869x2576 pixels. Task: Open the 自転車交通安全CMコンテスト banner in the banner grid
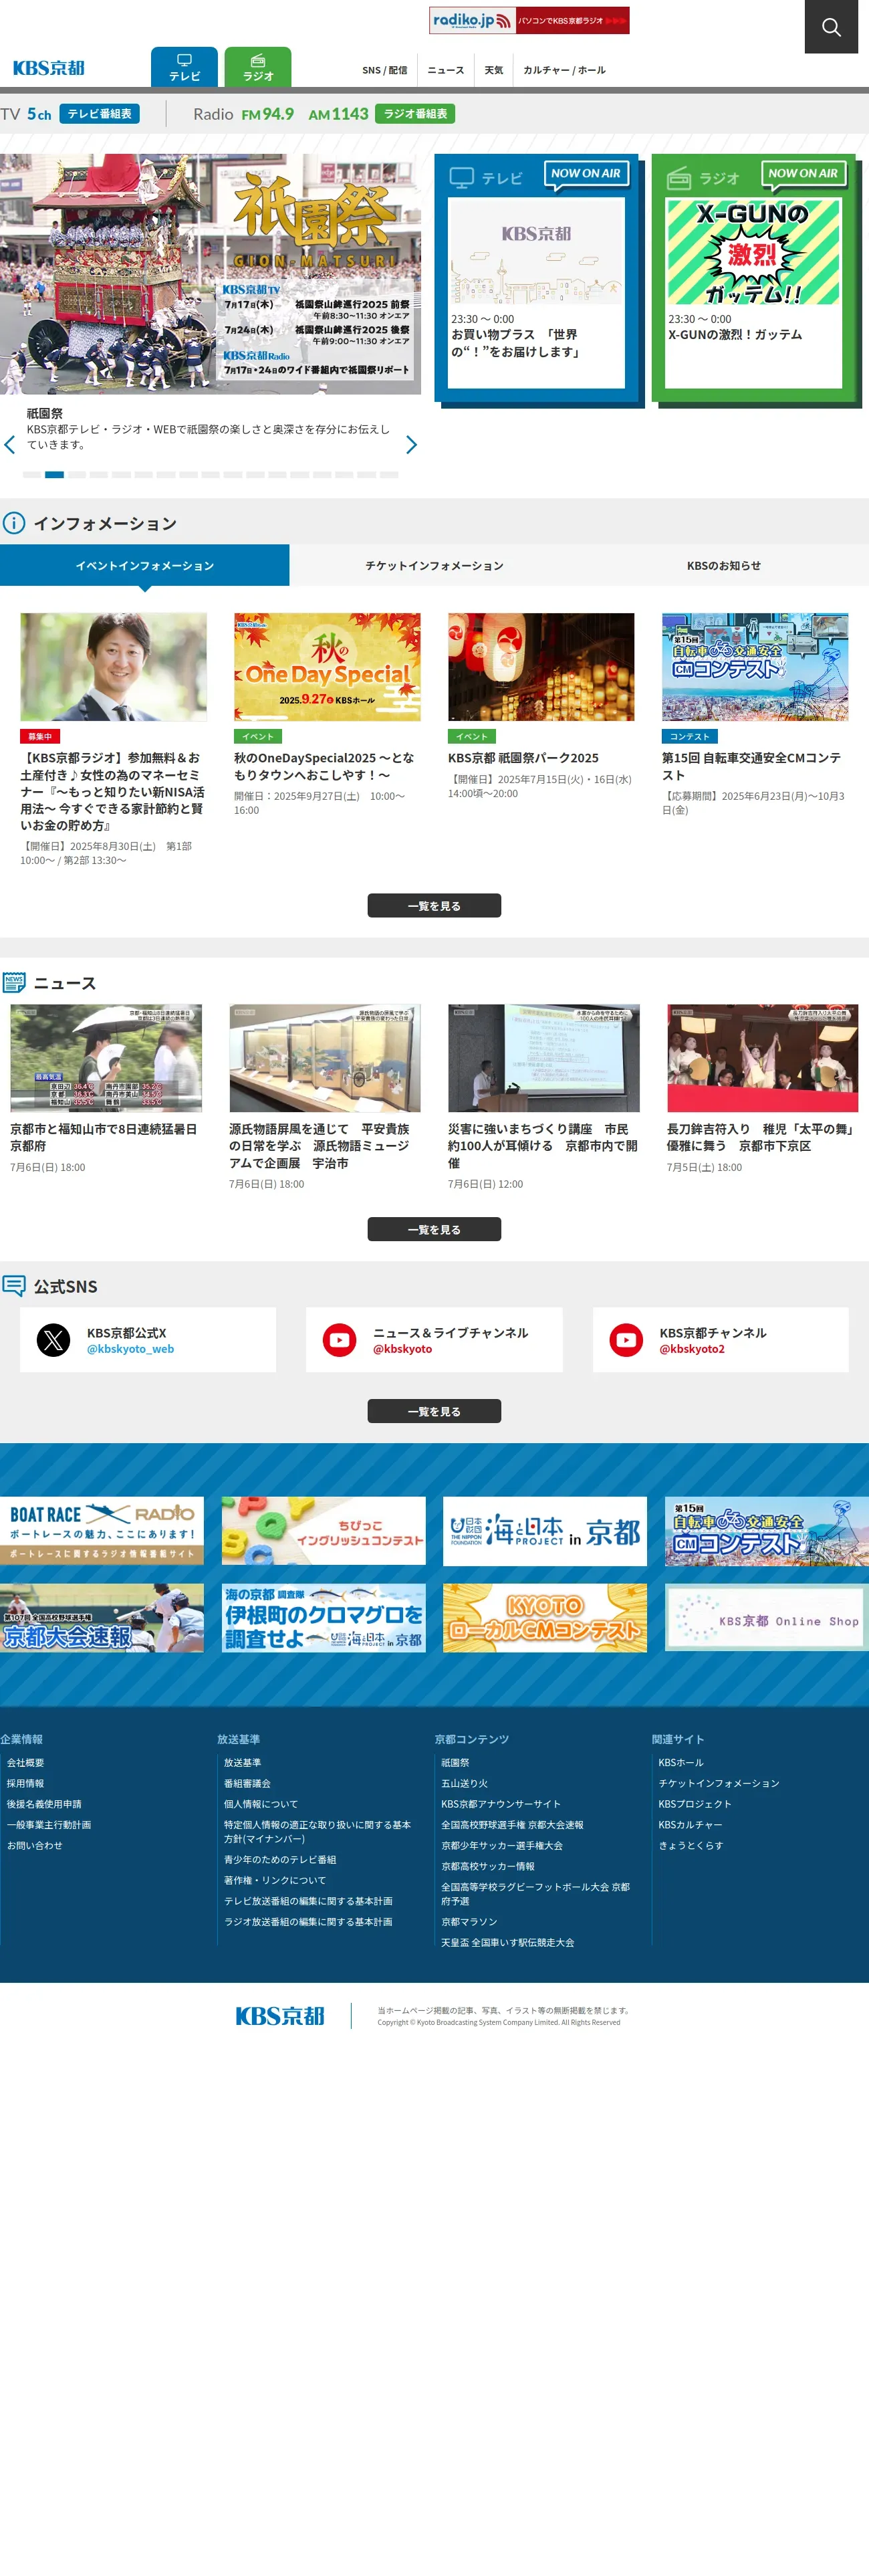767,1530
